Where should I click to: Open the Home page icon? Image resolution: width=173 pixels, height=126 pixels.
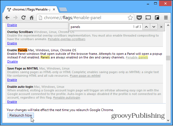point(31,17)
